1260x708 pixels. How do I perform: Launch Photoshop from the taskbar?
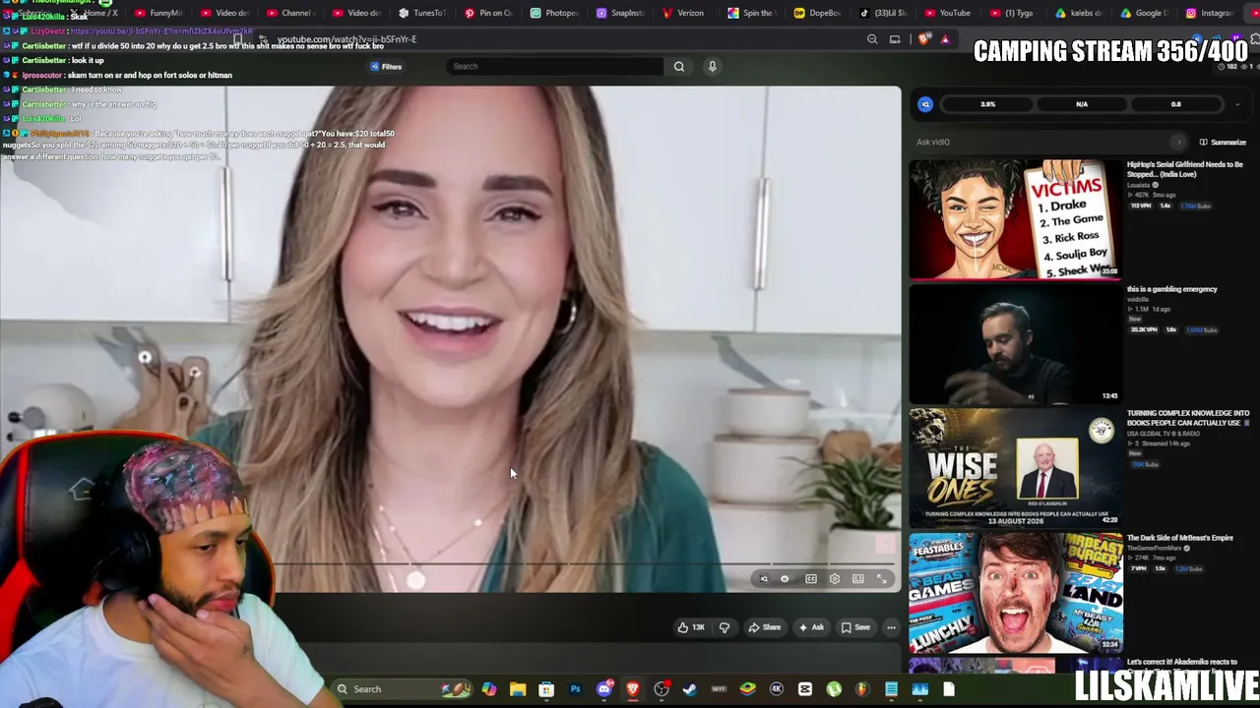pyautogui.click(x=575, y=689)
